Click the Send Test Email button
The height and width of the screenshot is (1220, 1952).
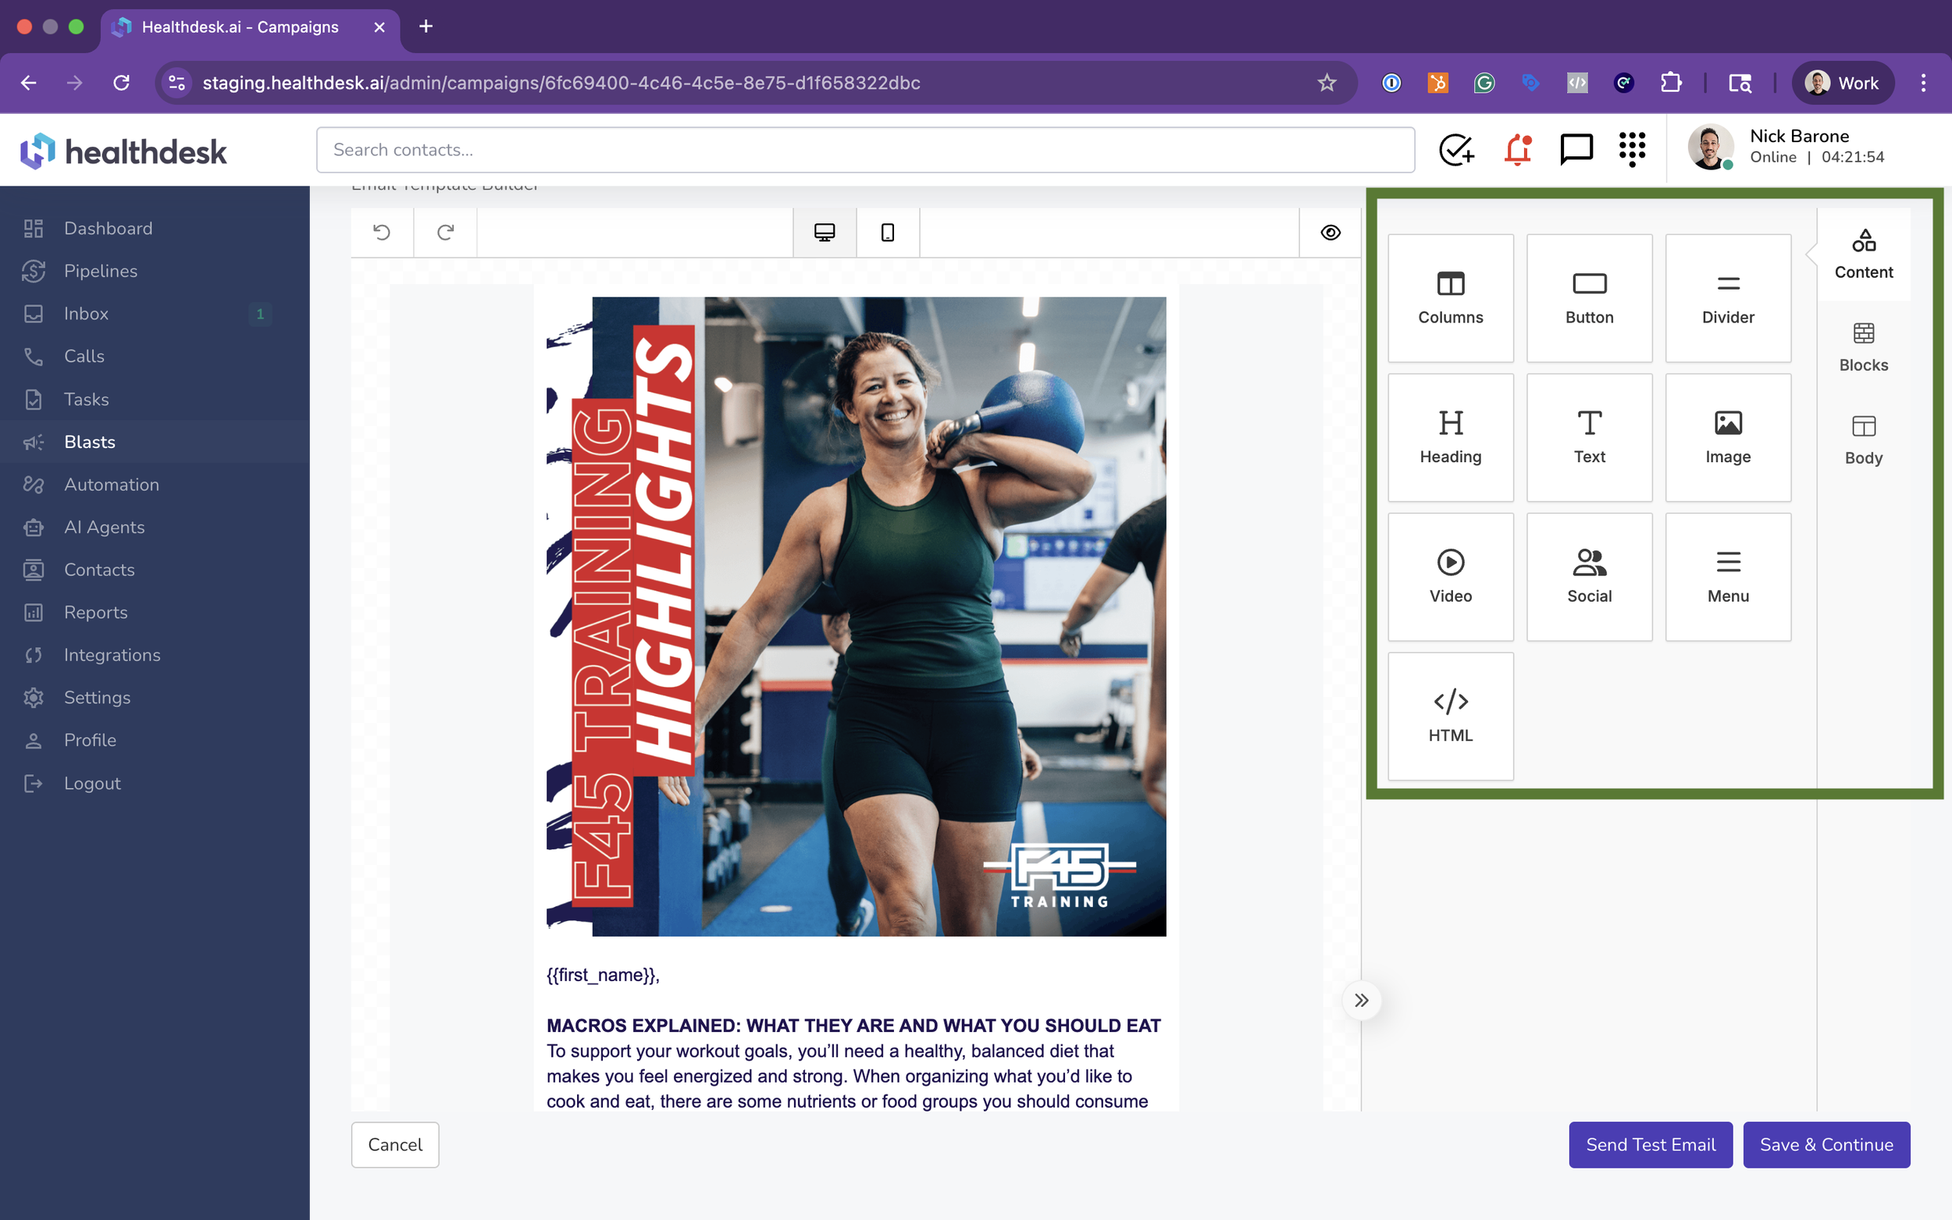point(1650,1144)
